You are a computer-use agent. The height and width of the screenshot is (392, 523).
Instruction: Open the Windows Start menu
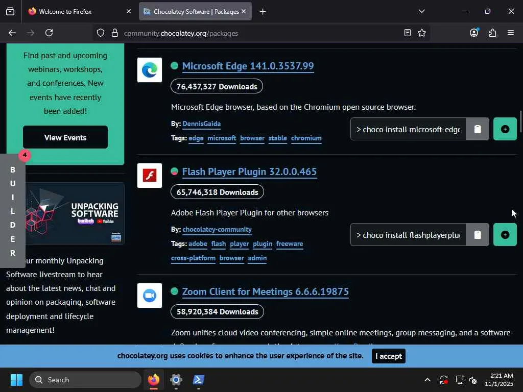16,380
